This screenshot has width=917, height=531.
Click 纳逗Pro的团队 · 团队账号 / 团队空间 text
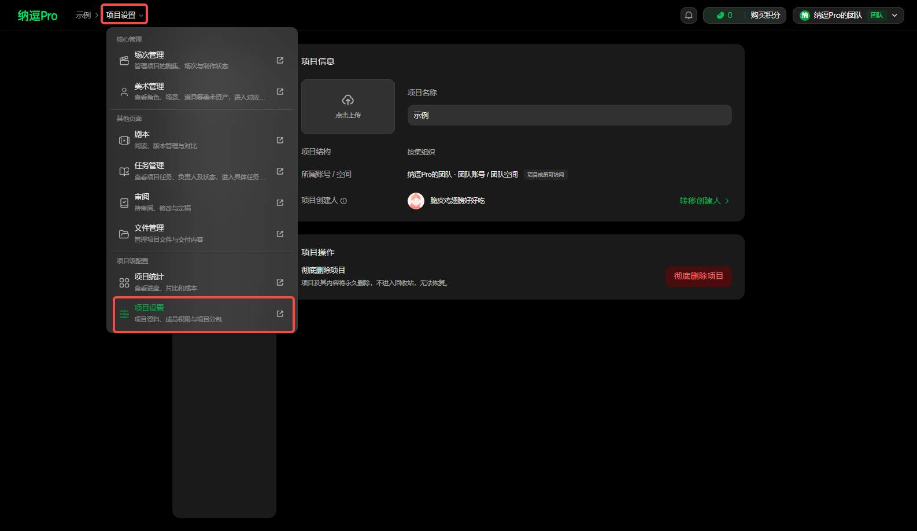463,174
